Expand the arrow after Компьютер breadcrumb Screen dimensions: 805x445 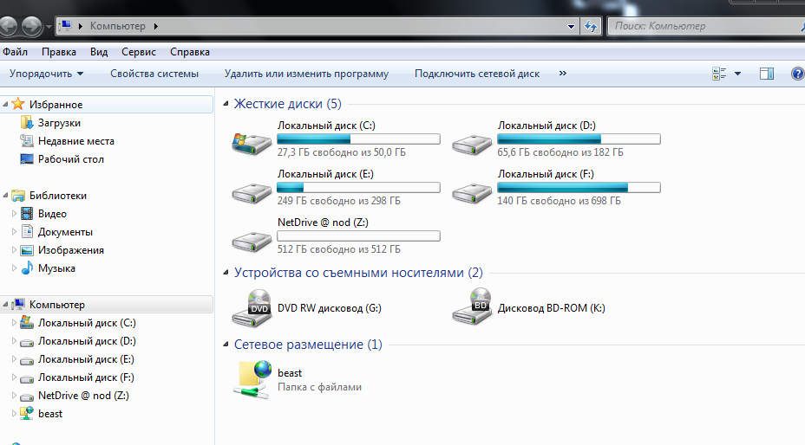[155, 26]
